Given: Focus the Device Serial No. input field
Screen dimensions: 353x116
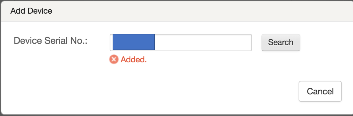Looking at the screenshot, I should click(181, 42).
